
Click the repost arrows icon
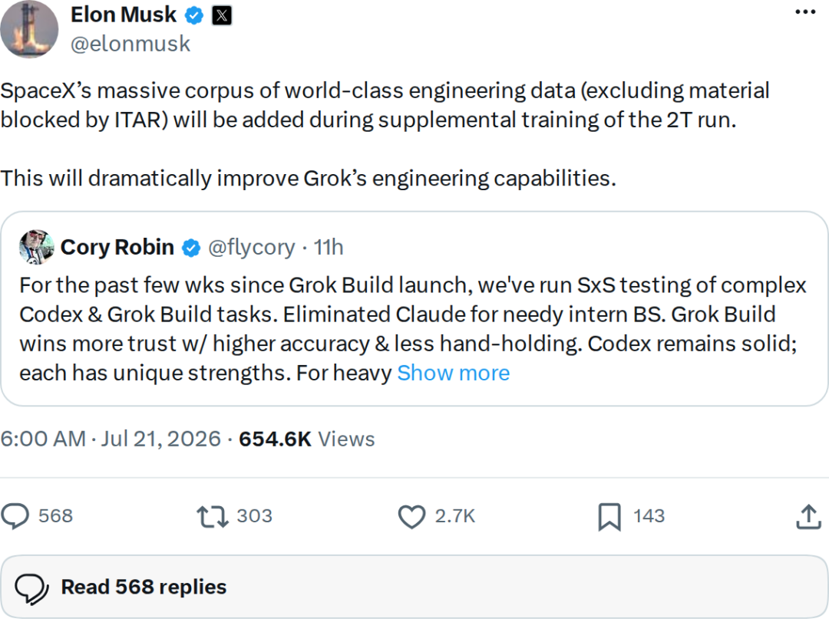pos(213,517)
